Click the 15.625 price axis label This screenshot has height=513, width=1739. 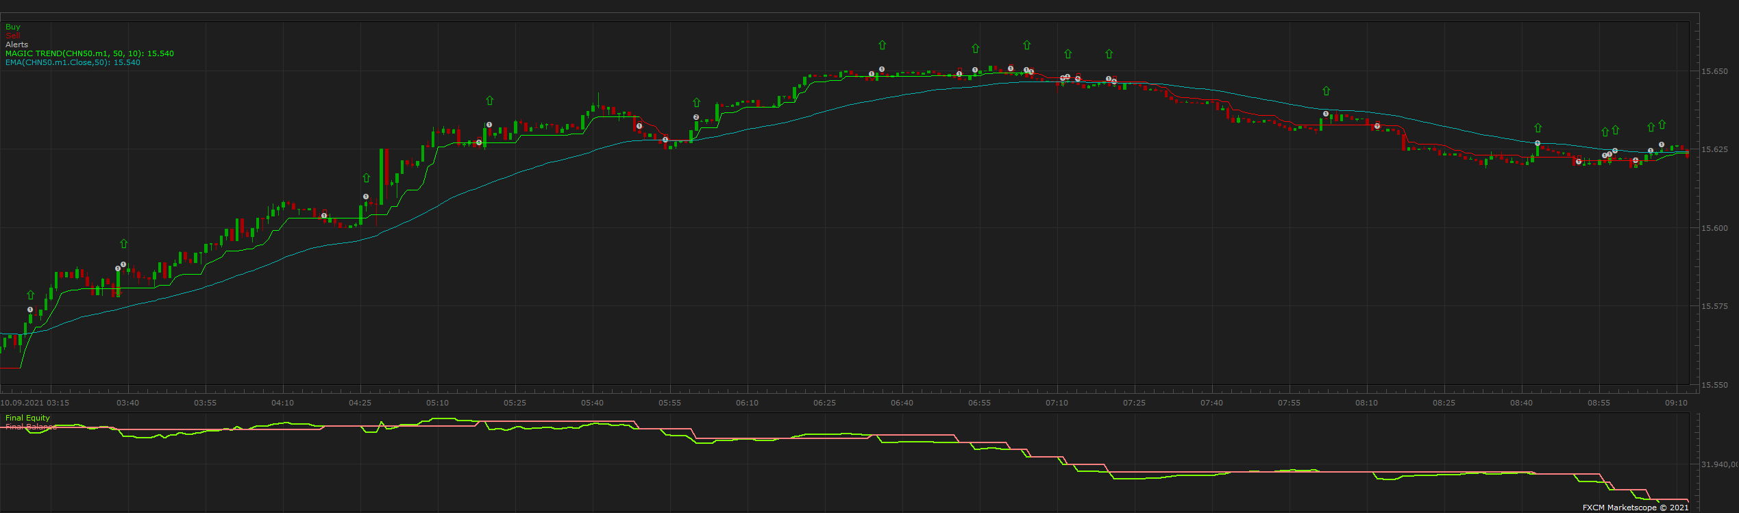(x=1715, y=149)
